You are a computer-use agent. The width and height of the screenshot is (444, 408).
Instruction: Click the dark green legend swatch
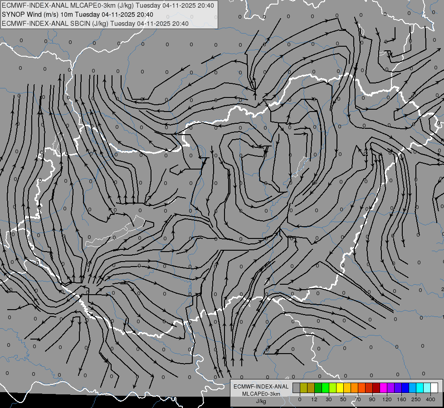(x=318, y=388)
